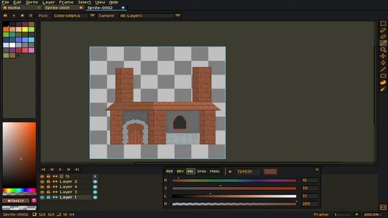
Task: Switch the color picker to HSV mode
Action: [180, 171]
